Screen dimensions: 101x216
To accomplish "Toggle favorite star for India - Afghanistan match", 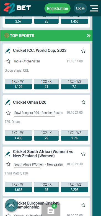I will (x=8, y=61).
